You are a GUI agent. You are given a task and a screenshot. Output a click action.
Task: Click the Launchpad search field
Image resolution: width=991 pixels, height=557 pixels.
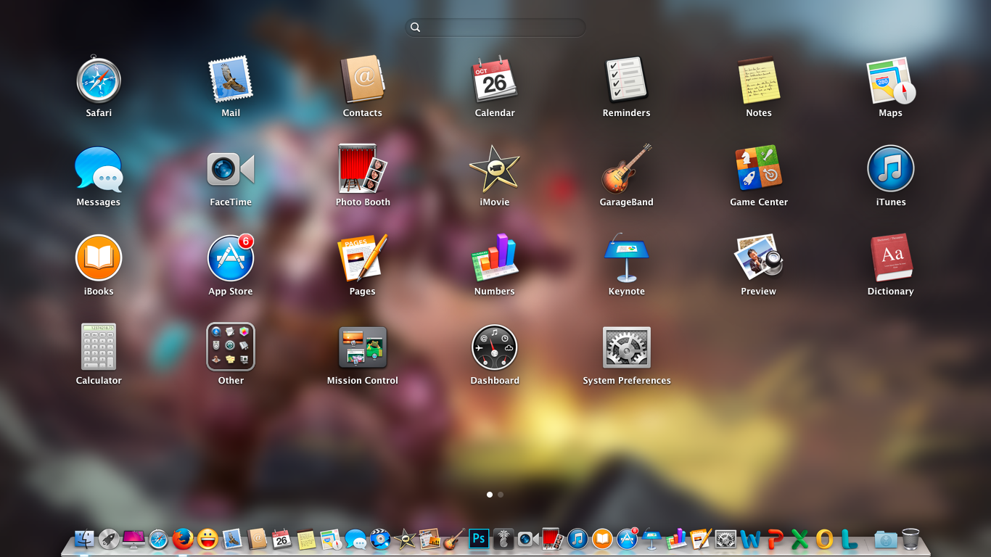click(495, 28)
